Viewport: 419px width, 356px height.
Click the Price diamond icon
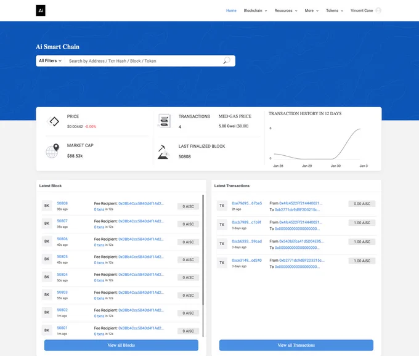(54, 121)
